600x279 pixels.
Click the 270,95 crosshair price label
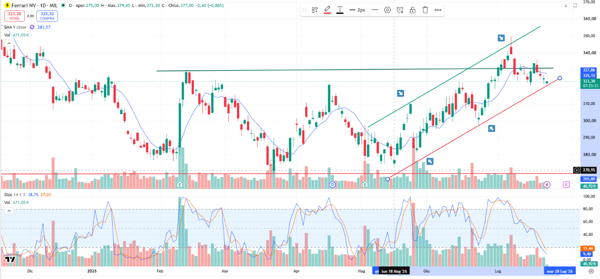(589, 171)
